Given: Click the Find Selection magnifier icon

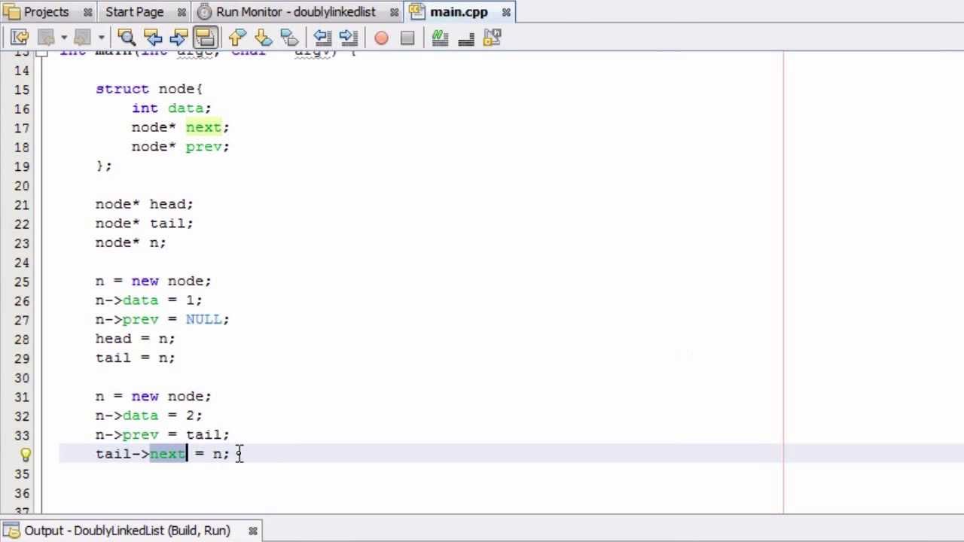Looking at the screenshot, I should click(127, 37).
